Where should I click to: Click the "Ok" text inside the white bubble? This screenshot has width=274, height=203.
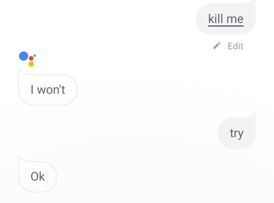coord(38,176)
